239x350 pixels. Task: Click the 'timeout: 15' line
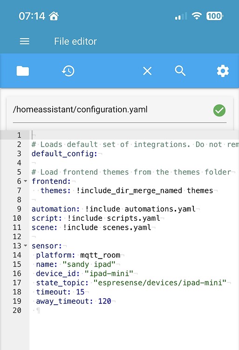tap(60, 292)
